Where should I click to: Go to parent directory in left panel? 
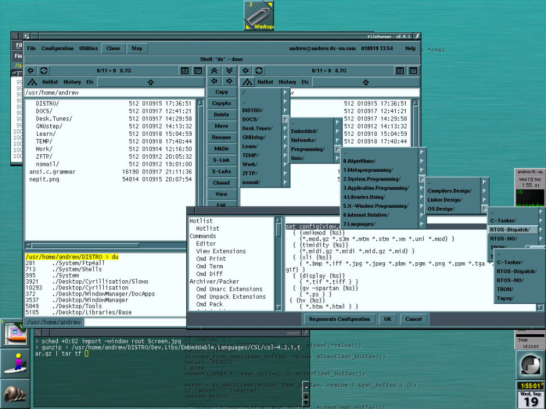click(x=151, y=82)
